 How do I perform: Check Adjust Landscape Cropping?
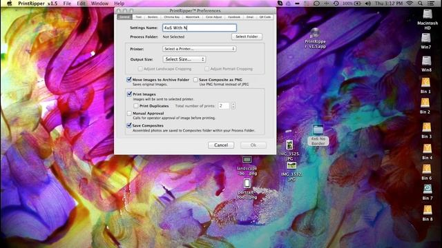click(140, 69)
